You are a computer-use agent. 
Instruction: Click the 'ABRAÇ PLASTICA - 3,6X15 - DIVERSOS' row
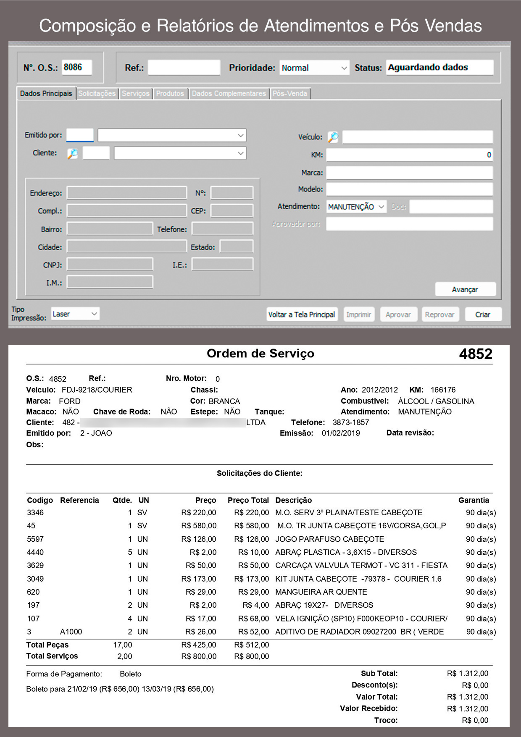pos(346,552)
